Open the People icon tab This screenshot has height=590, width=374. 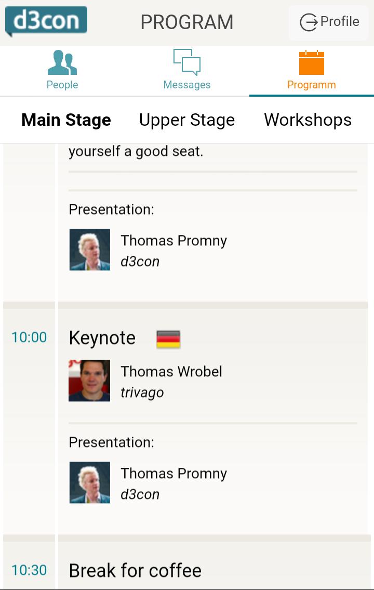62,63
